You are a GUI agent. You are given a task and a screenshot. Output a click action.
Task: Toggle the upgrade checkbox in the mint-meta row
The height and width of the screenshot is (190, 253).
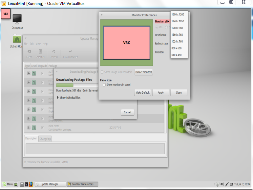pos(43,128)
